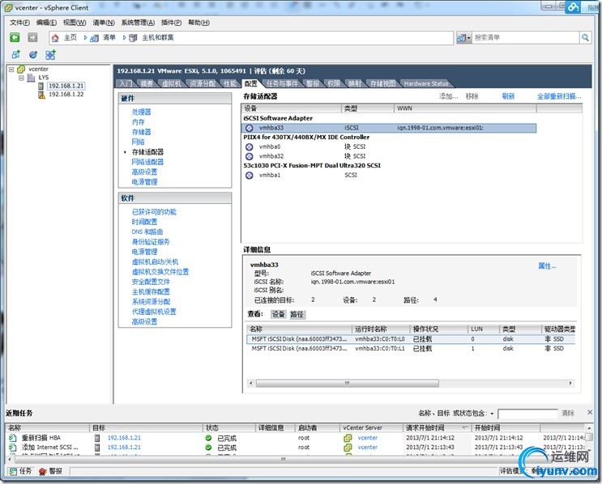Open the 帮助(H) menu

coord(199,22)
